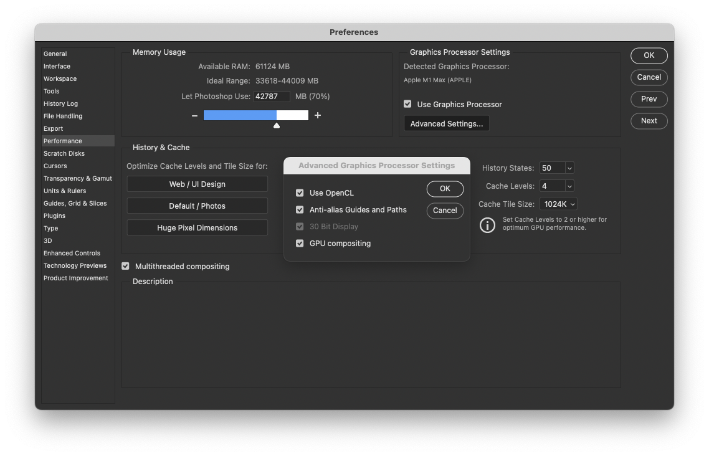Change Cache Tile Size via its dropdown
709x456 pixels.
(559, 204)
